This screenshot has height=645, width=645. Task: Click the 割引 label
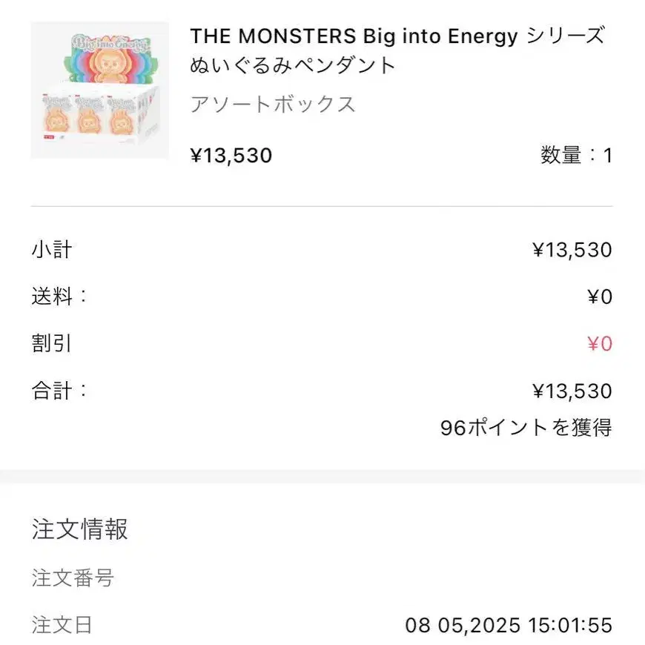[52, 344]
